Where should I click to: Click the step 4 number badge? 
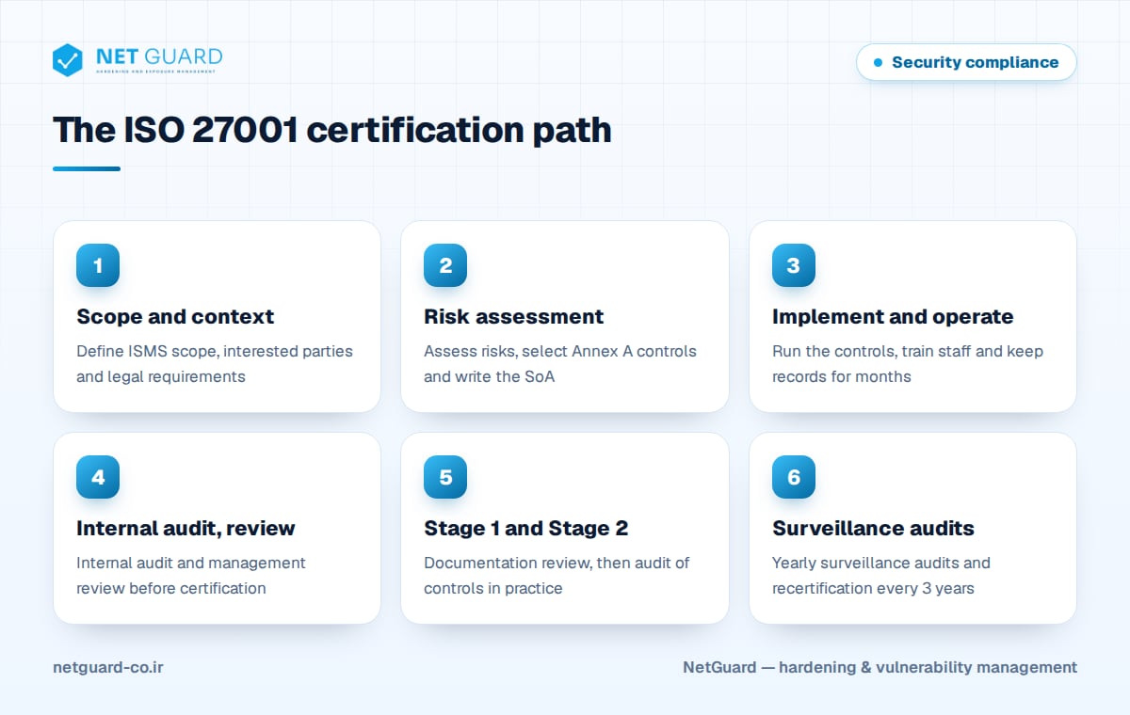[98, 477]
